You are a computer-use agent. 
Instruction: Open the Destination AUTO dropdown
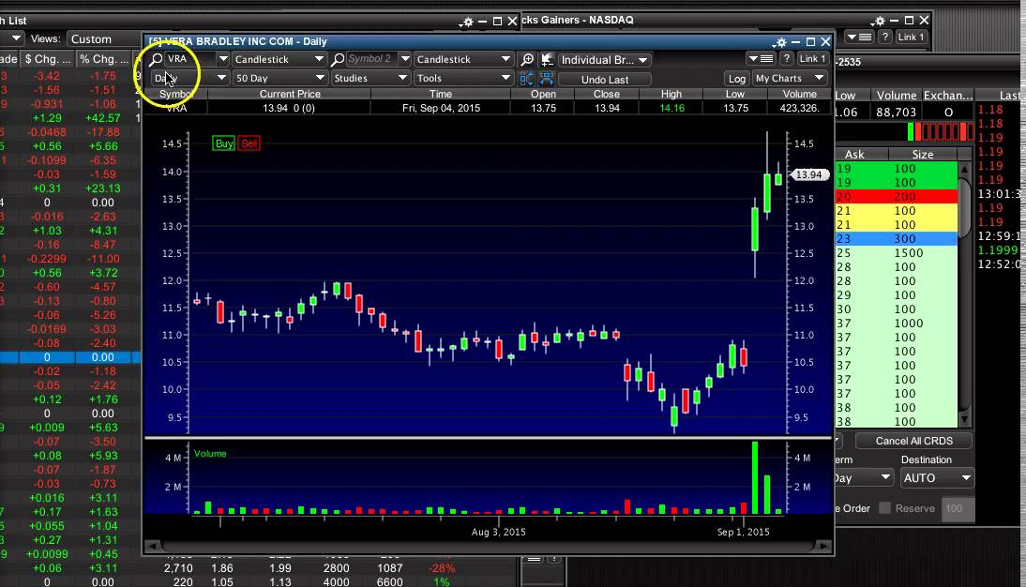point(937,478)
